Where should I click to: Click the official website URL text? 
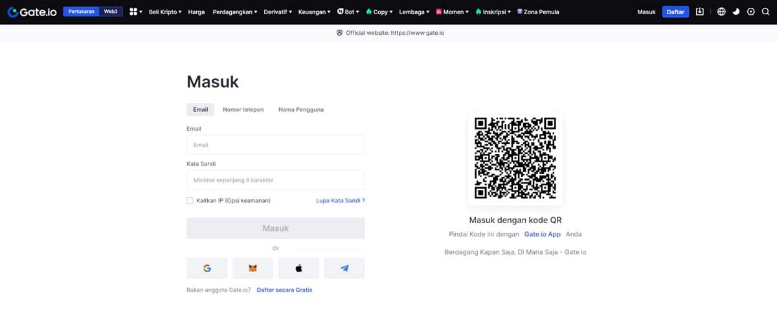(418, 33)
